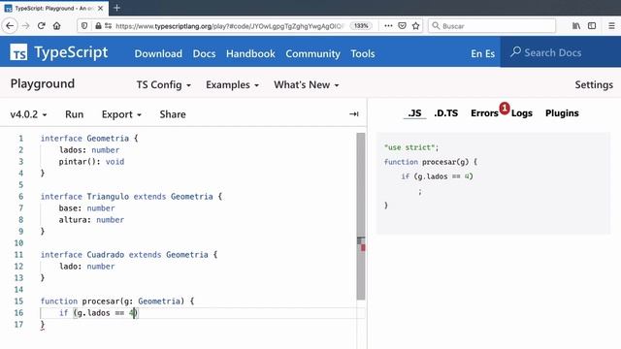The image size is (621, 349).
Task: Open the TS Config dropdown
Action: 164,85
